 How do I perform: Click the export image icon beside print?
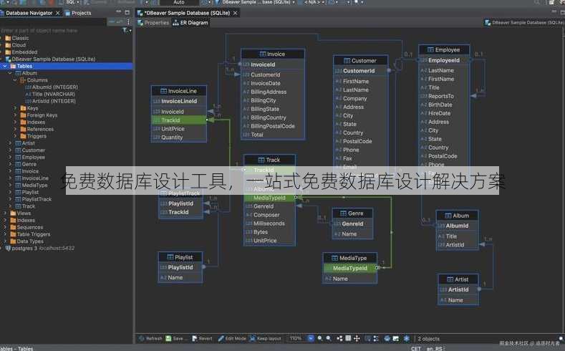coord(396,338)
